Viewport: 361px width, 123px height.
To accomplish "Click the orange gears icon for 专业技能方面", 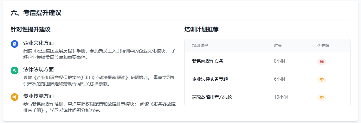I will click(15, 97).
